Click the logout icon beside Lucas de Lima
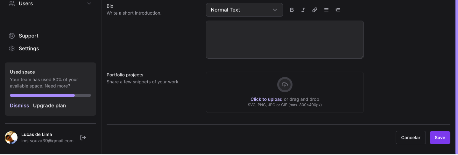 click(83, 138)
